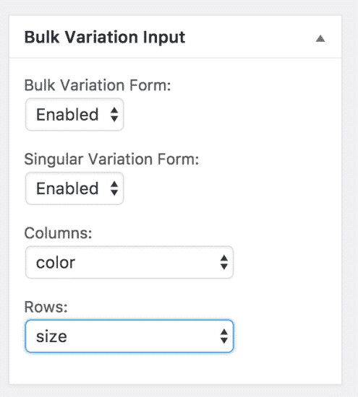The width and height of the screenshot is (358, 397).
Task: Click the Bulk Variation Input panel title
Action: [105, 38]
